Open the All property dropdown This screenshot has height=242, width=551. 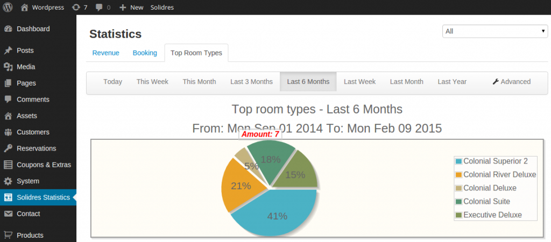(495, 31)
